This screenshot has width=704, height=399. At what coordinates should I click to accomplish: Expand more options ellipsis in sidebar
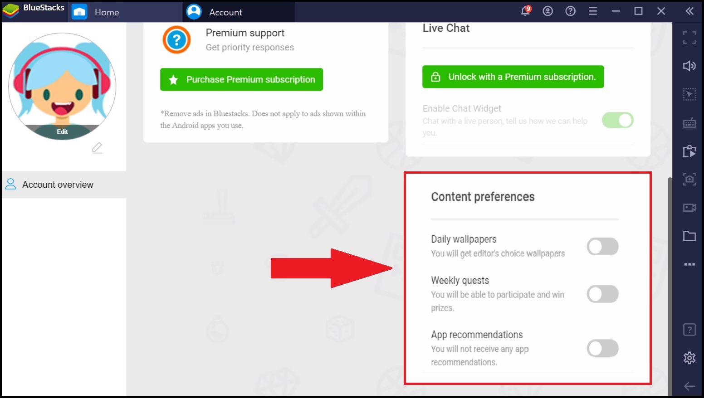click(689, 264)
